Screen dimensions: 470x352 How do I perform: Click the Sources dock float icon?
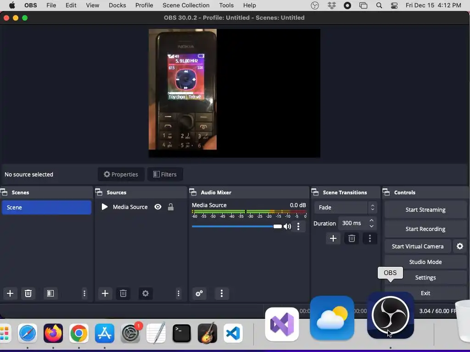point(99,192)
